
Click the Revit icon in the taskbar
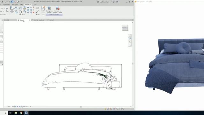26,113
